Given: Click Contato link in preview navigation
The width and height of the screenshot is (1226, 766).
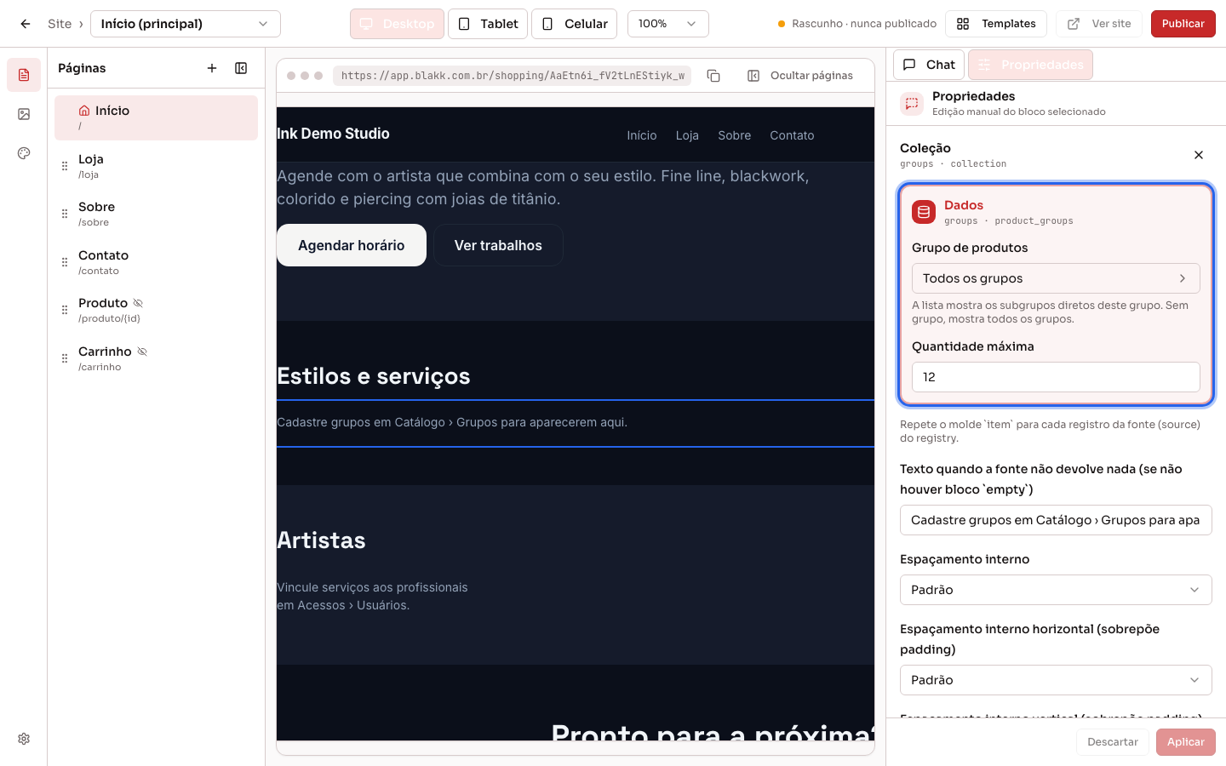Looking at the screenshot, I should pos(792,135).
